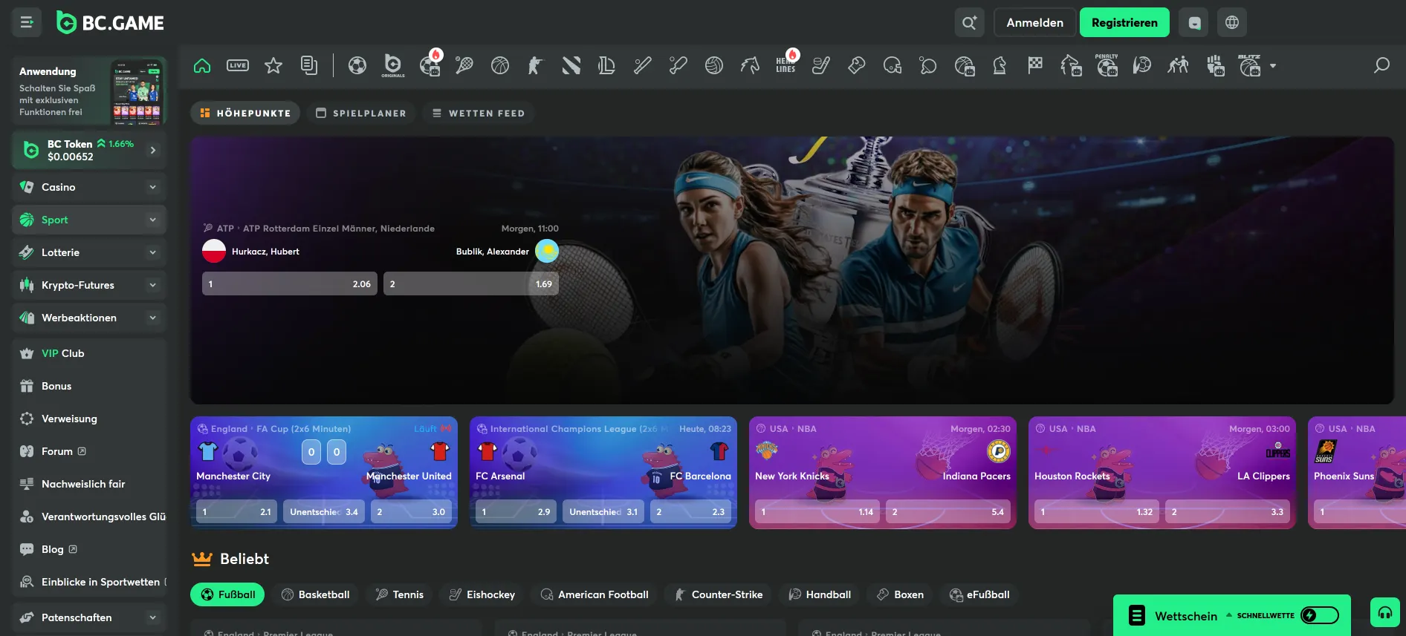Switch to Höhepunkte tab

tap(245, 113)
